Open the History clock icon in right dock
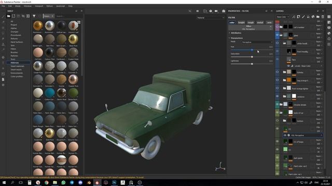Screen dimensions: 332x186 pos(329,39)
